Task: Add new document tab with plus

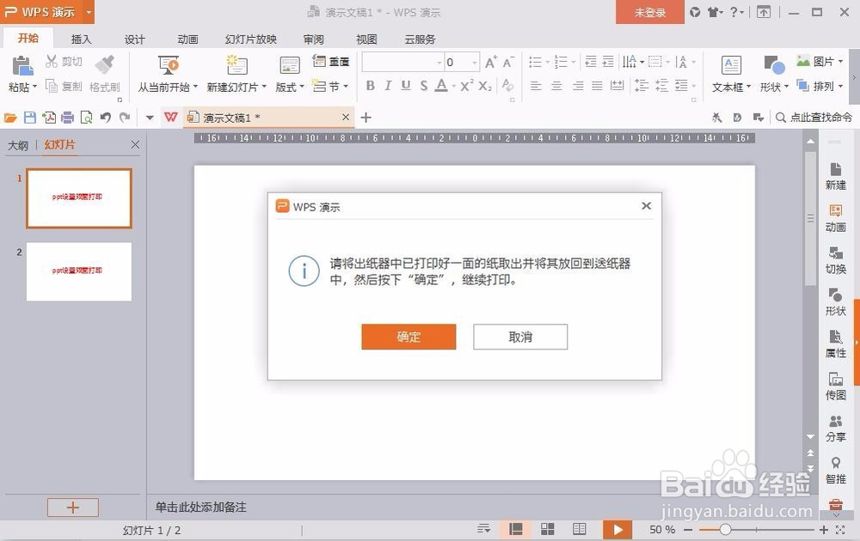Action: (x=365, y=117)
